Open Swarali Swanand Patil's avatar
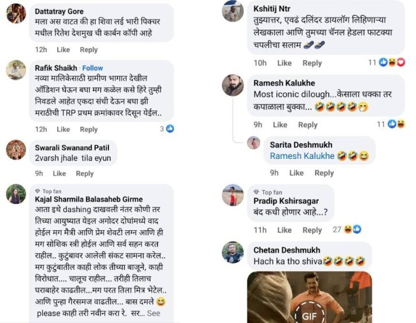 (x=16, y=150)
